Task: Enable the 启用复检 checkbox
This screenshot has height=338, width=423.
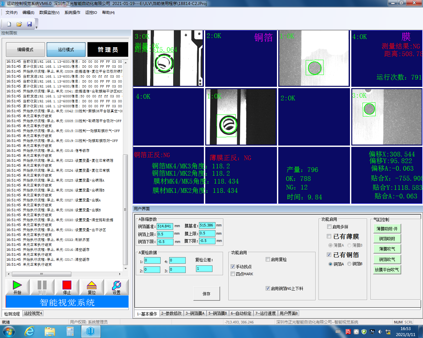Action: [268, 259]
